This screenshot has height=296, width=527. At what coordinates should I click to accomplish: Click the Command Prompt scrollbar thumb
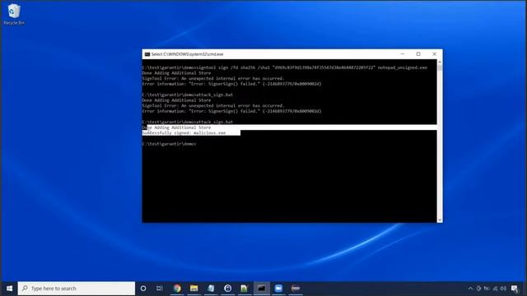point(440,68)
